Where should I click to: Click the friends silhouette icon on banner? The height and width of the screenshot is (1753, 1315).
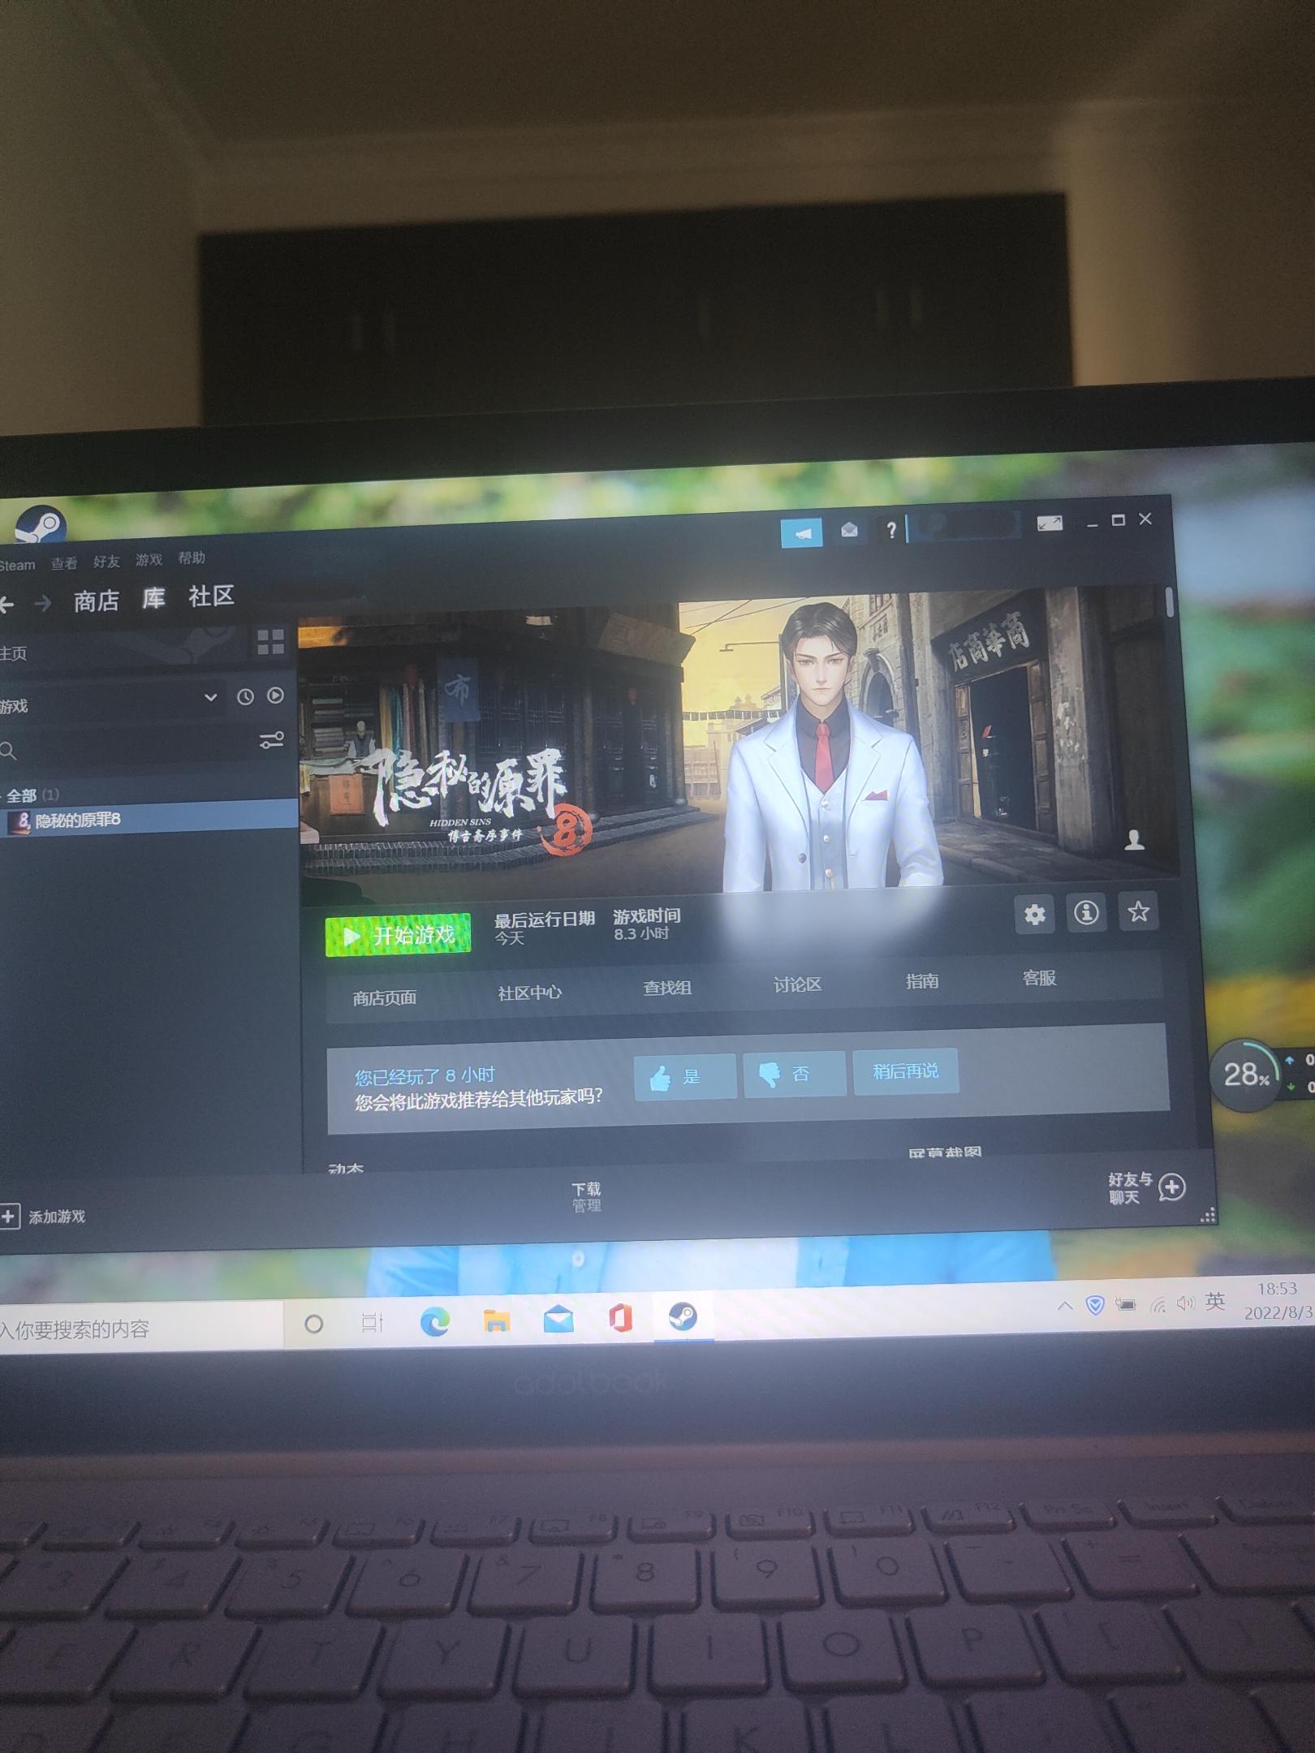click(1134, 839)
